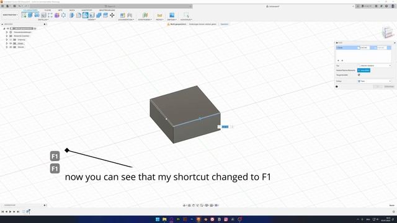
Task: Switch to the NETZ tab
Action: pos(60,10)
